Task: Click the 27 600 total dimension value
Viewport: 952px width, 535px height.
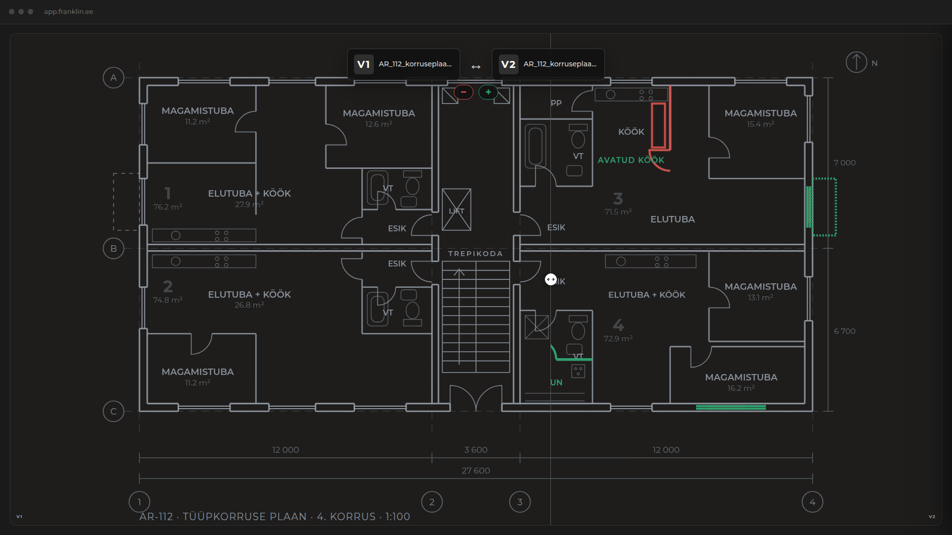Action: (x=476, y=471)
